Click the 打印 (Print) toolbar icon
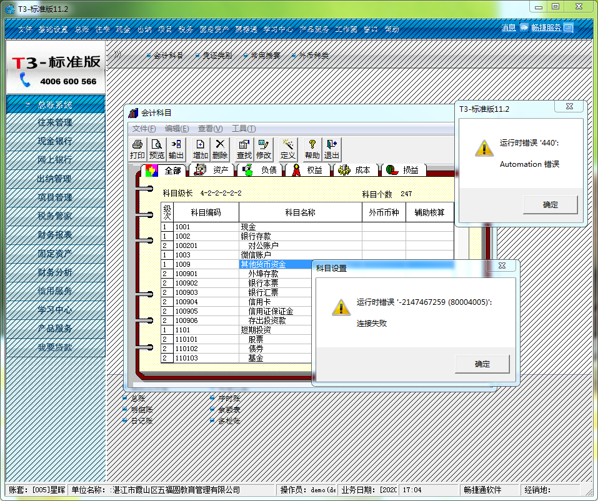 click(137, 149)
